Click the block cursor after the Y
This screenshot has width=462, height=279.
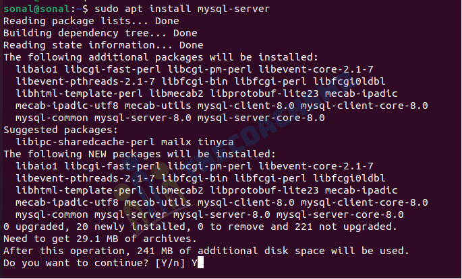[200, 263]
